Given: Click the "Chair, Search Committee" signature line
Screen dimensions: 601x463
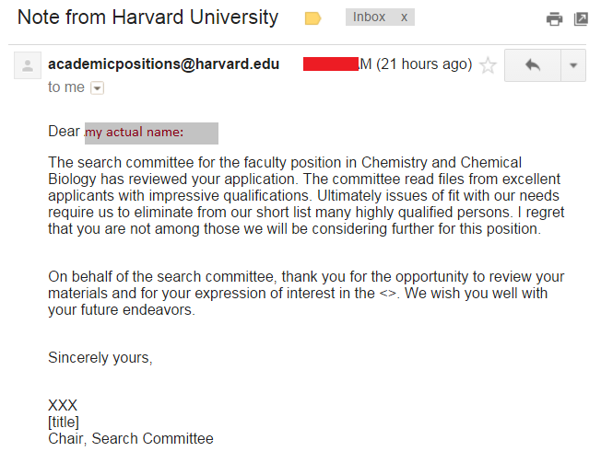Looking at the screenshot, I should 131,439.
